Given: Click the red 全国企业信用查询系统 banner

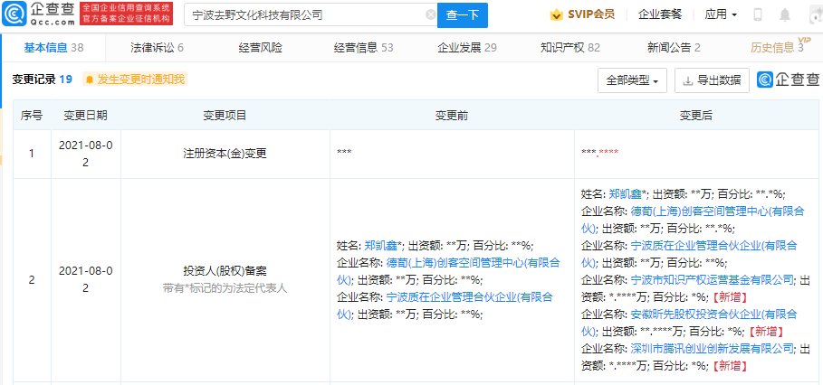Looking at the screenshot, I should click(x=127, y=14).
